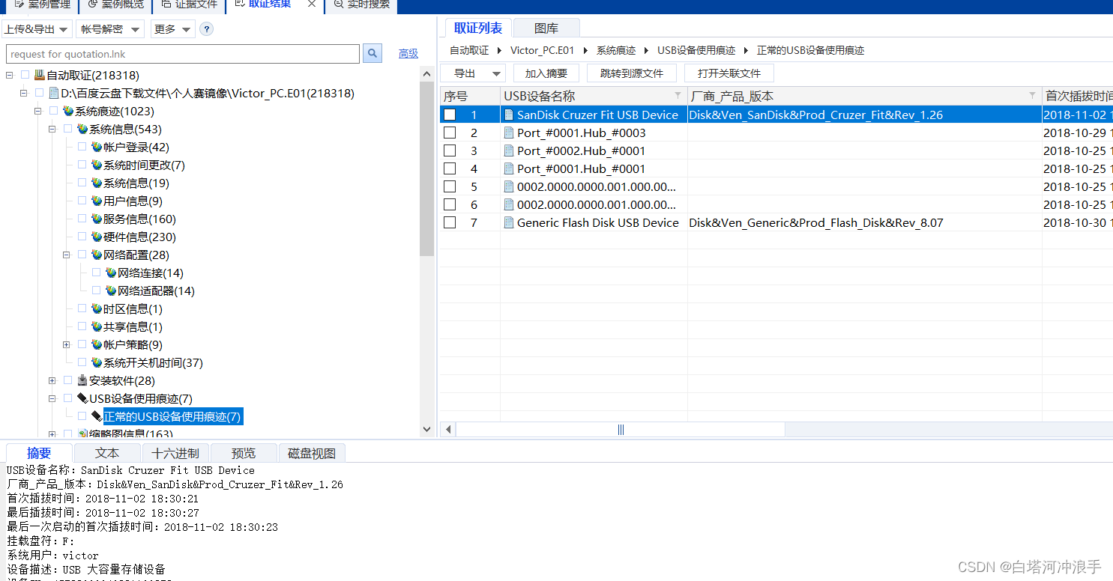Click the vertical scrollbar thumb of the tree panel
This screenshot has width=1113, height=581.
[x=427, y=168]
